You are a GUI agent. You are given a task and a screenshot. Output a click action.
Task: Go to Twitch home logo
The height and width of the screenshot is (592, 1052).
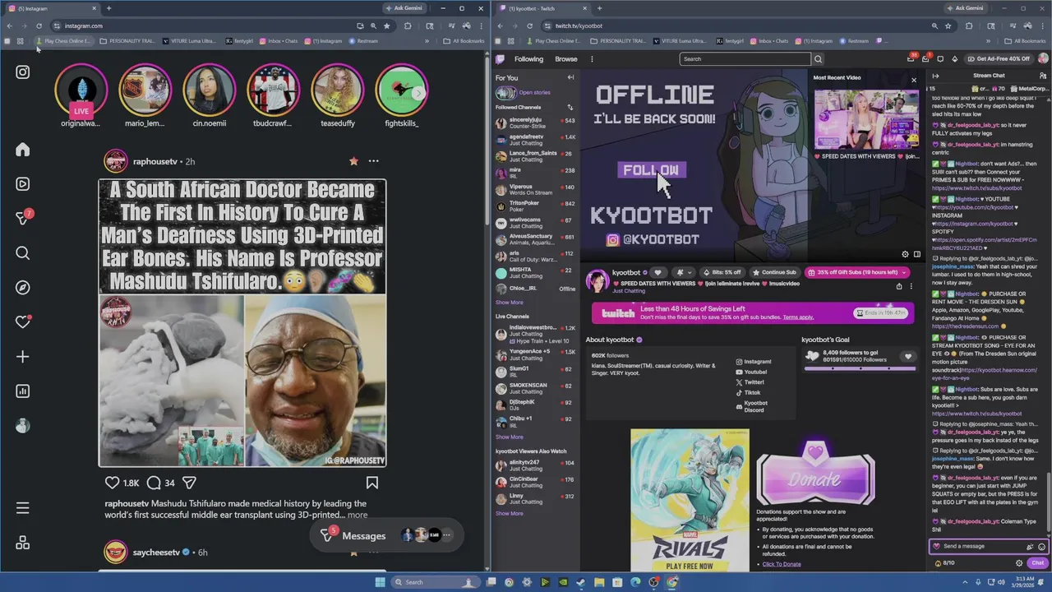coord(500,59)
